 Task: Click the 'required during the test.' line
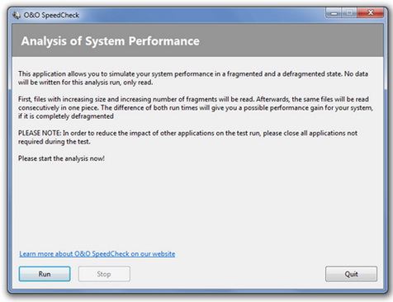point(54,142)
